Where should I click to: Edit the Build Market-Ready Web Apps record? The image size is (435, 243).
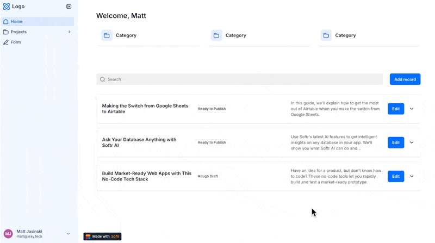point(396,177)
